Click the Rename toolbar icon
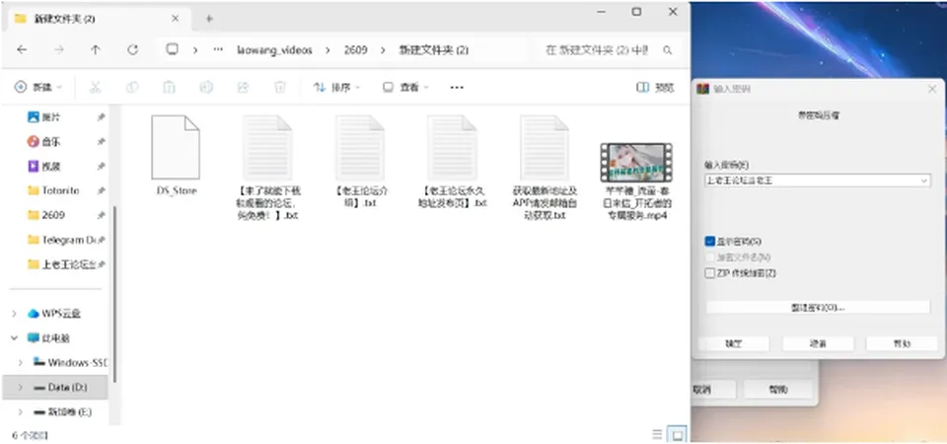 click(x=206, y=88)
